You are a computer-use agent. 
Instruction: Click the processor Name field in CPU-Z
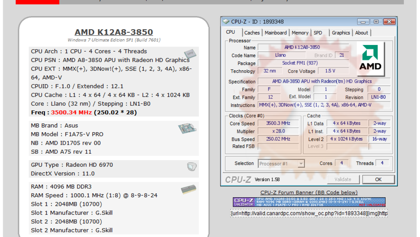coord(303,47)
